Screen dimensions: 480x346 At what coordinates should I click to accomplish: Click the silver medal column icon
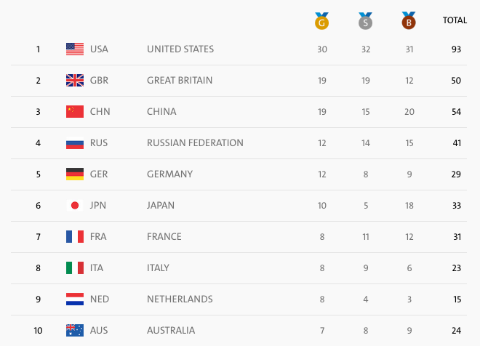tap(365, 21)
